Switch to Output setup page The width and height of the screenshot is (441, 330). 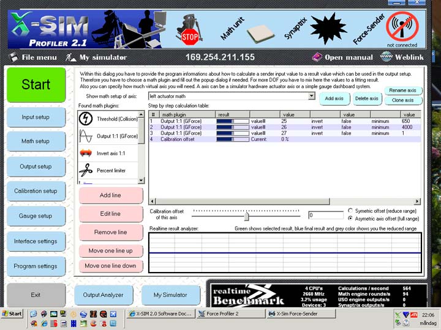pos(36,166)
